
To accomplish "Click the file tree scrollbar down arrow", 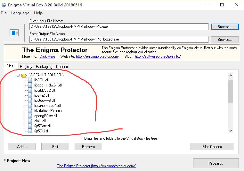I will 231,131.
